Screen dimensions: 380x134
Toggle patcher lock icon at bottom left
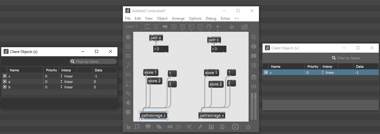[128, 127]
